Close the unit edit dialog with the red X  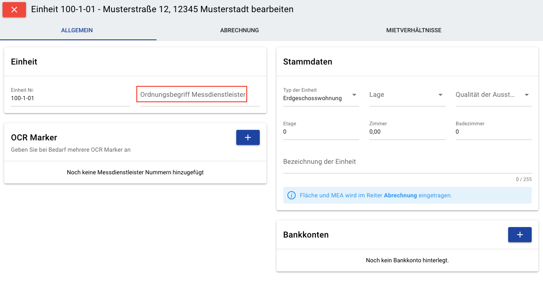coord(14,10)
